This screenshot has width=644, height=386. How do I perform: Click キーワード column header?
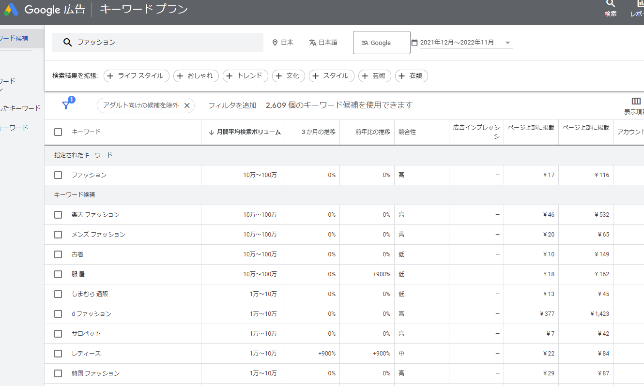pos(86,132)
